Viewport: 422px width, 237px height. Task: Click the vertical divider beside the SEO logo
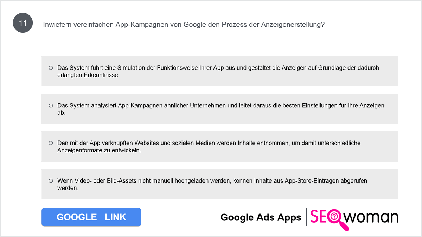pos(307,217)
